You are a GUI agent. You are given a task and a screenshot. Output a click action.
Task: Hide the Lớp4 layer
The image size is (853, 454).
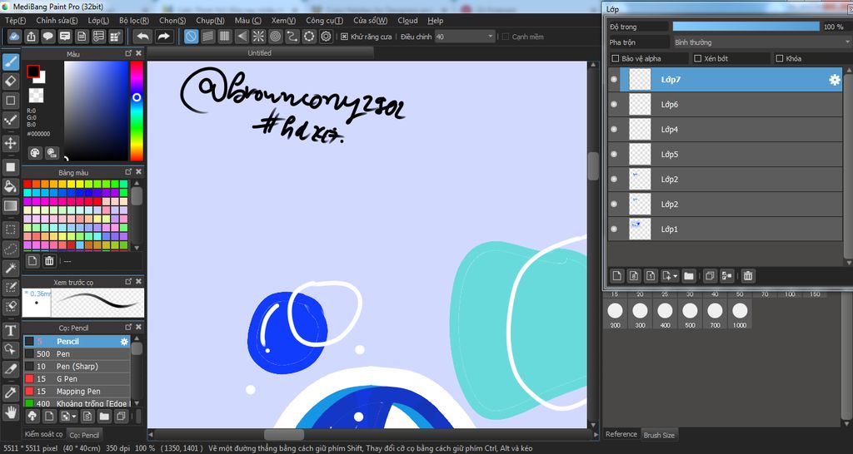click(614, 129)
